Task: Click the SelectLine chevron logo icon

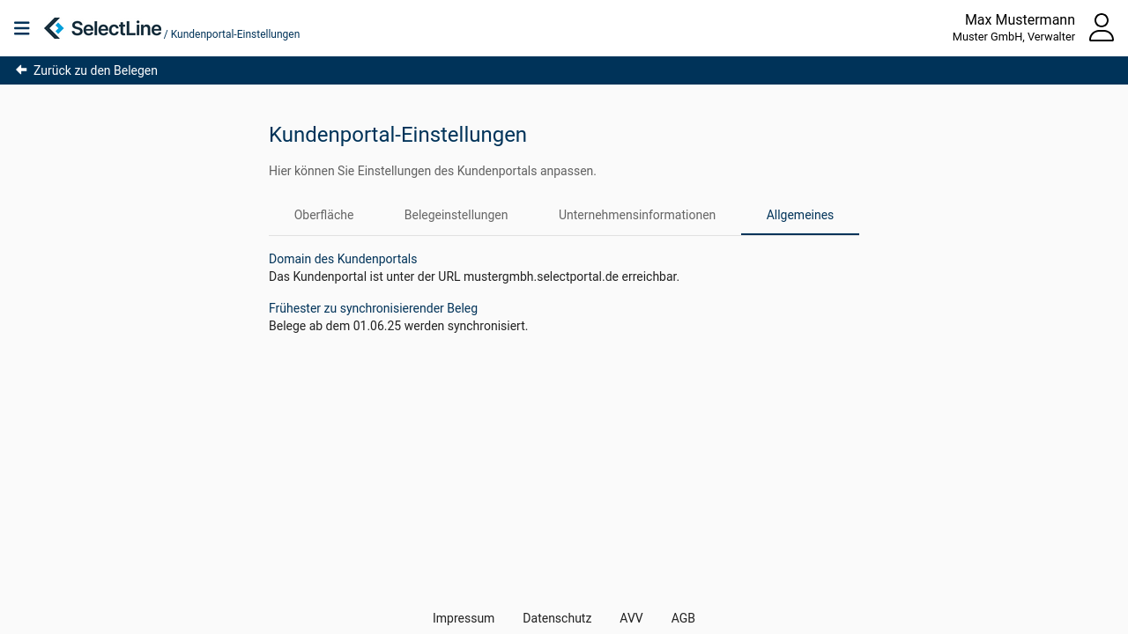Action: coord(55,28)
